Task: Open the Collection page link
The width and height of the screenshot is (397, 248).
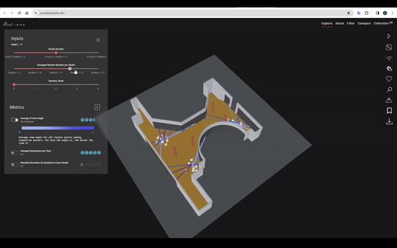Action: point(381,23)
